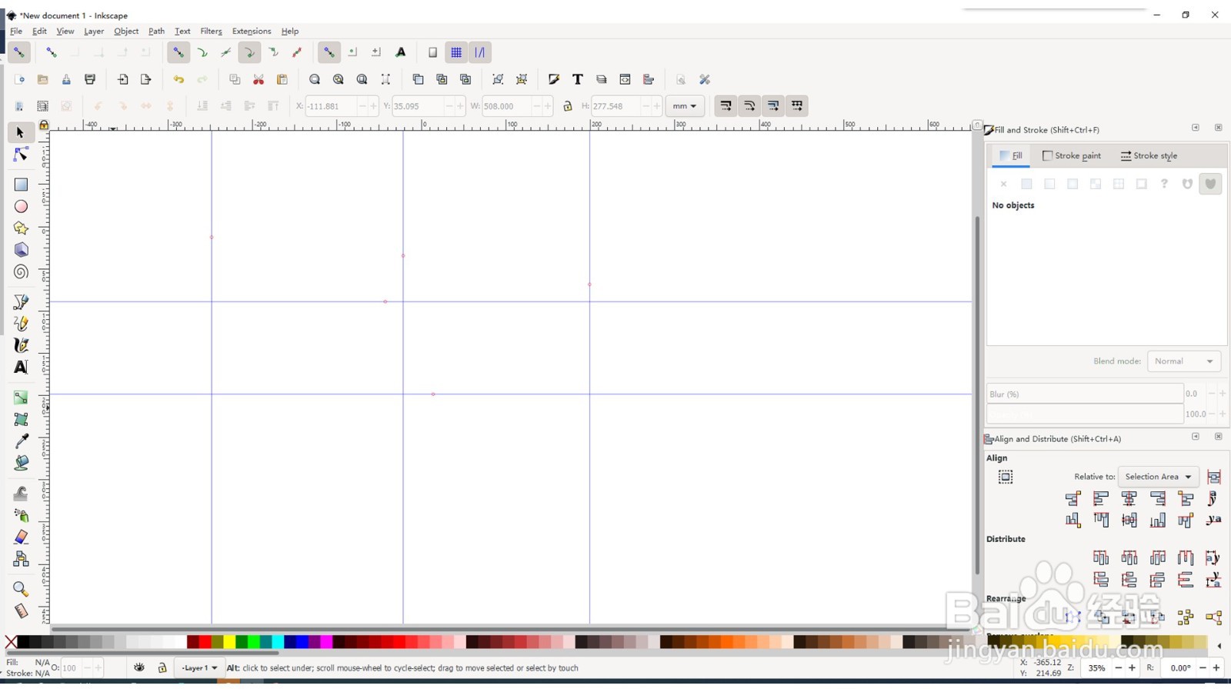Pick the Star and polygon tool
The height and width of the screenshot is (692, 1231).
tap(21, 228)
